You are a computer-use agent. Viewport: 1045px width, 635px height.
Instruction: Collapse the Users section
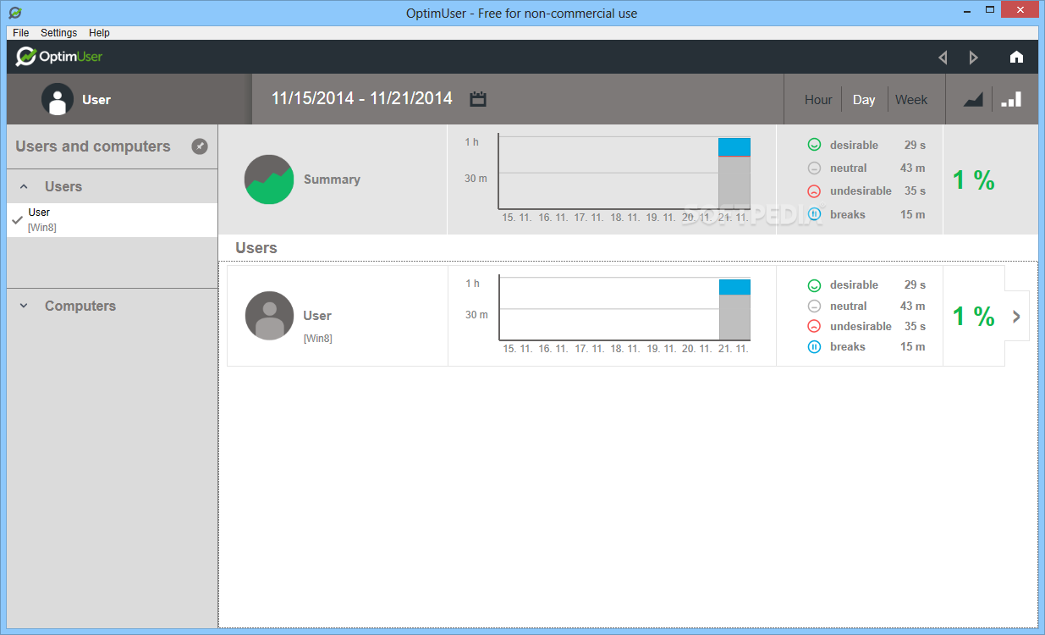pyautogui.click(x=24, y=186)
